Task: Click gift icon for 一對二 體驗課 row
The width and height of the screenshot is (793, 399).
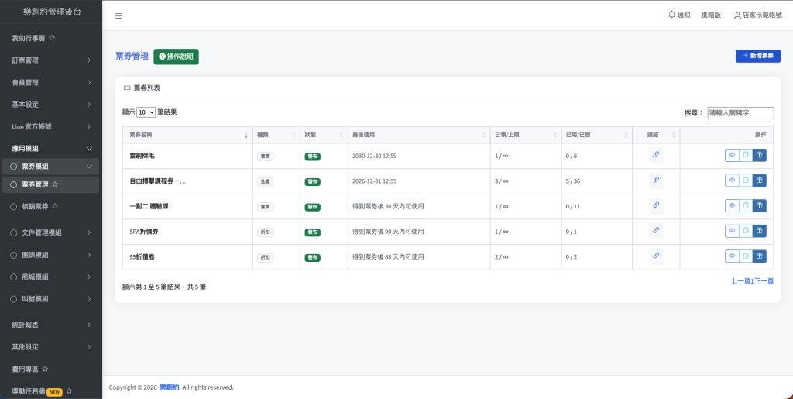Action: point(759,206)
